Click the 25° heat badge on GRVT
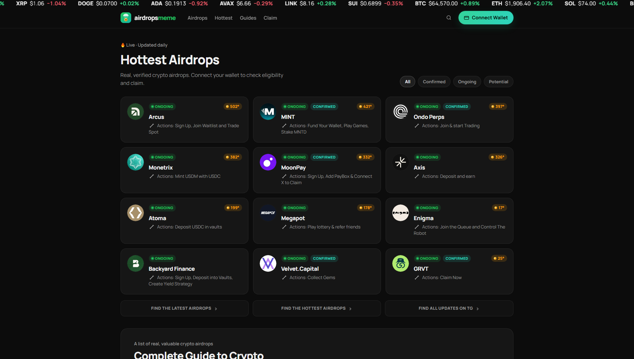The image size is (634, 359). (x=499, y=258)
